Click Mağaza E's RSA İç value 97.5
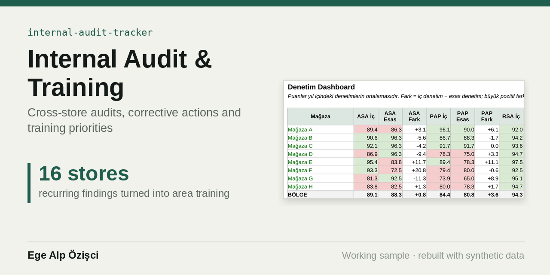550x275 pixels. (511, 162)
